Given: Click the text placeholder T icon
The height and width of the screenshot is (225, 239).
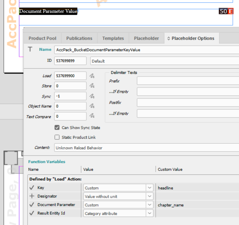Looking at the screenshot, I should tap(30, 49).
